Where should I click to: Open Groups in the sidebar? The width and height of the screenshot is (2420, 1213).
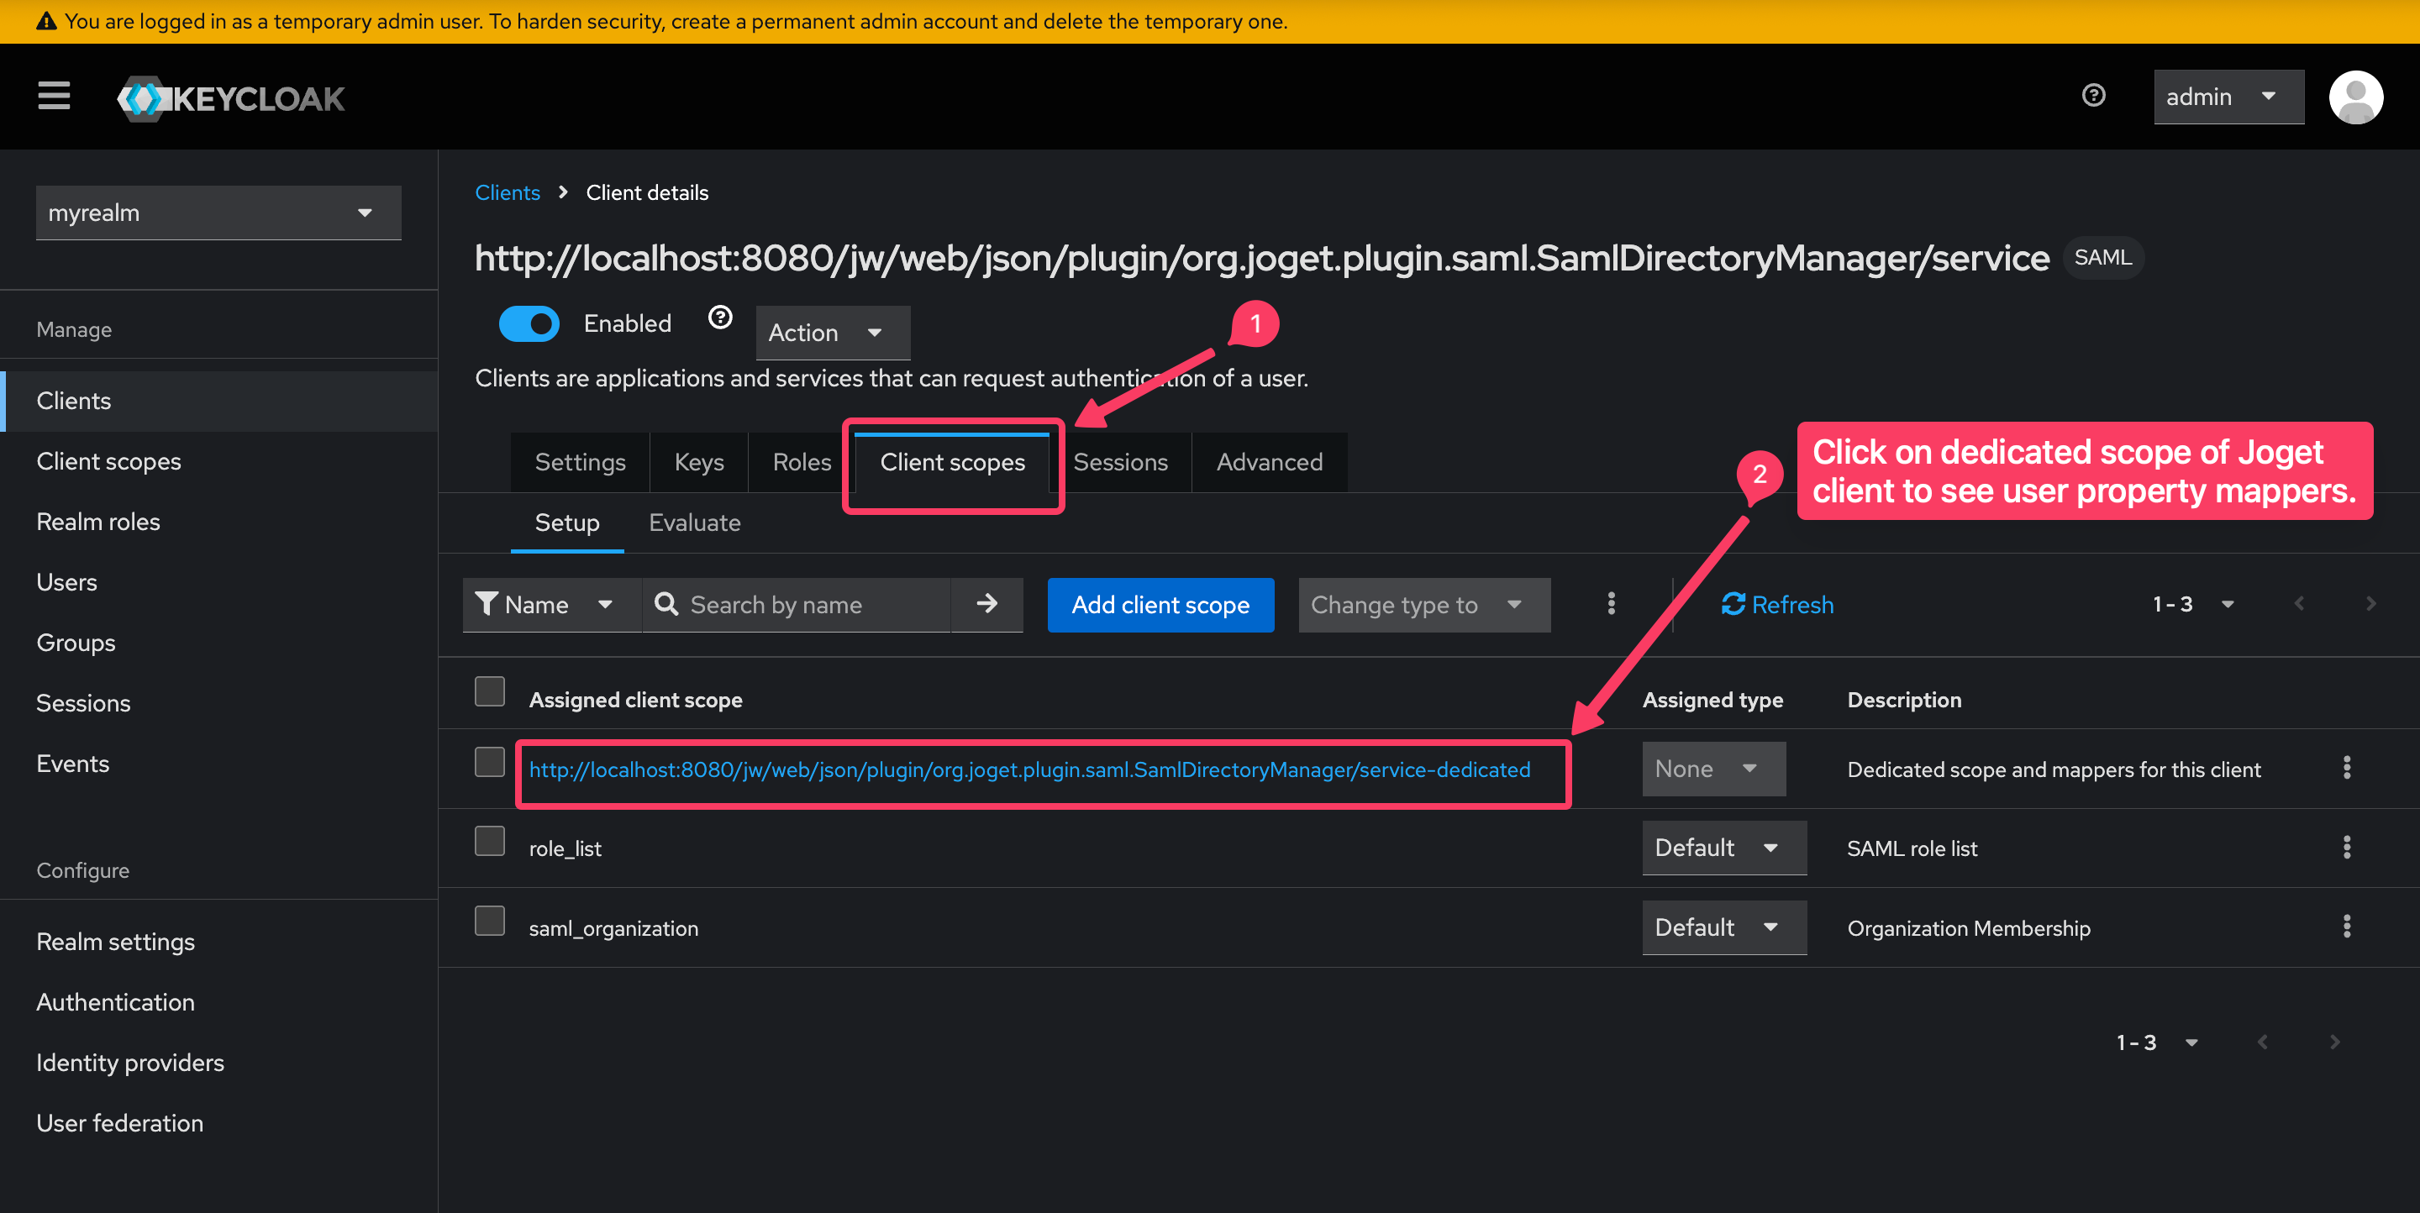click(x=218, y=643)
